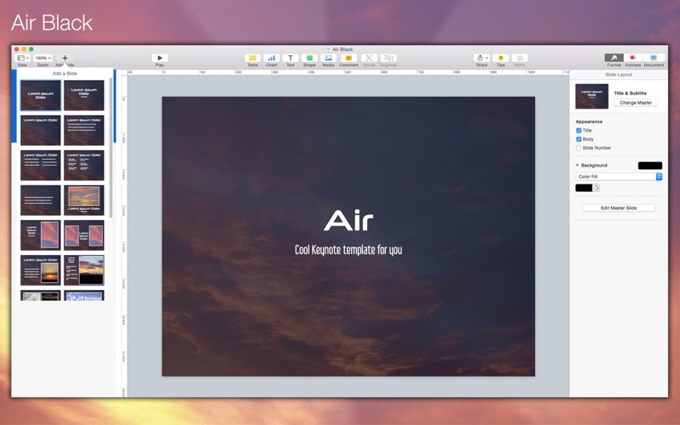Choose the first title slide layout thumbnail
680x425 pixels.
click(x=40, y=95)
